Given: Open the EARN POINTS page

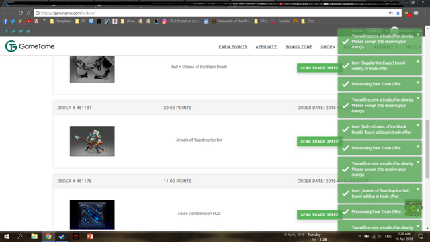Looking at the screenshot, I should [x=233, y=47].
